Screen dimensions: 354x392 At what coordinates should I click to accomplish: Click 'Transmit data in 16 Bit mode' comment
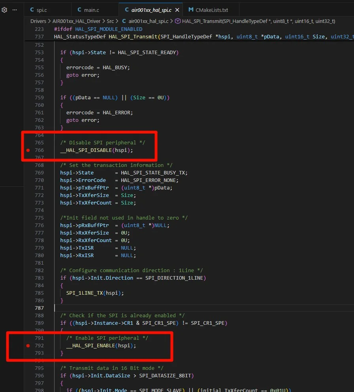pos(111,368)
